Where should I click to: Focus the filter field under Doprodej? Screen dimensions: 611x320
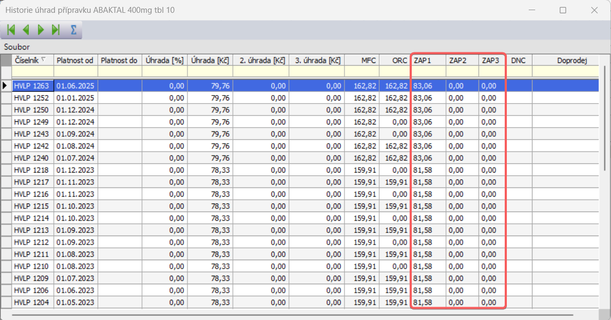point(566,72)
